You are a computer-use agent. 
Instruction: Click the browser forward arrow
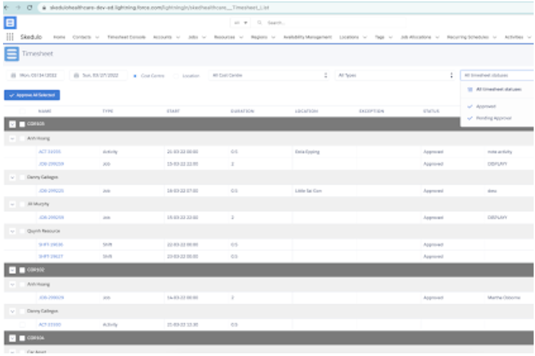[x=18, y=7]
